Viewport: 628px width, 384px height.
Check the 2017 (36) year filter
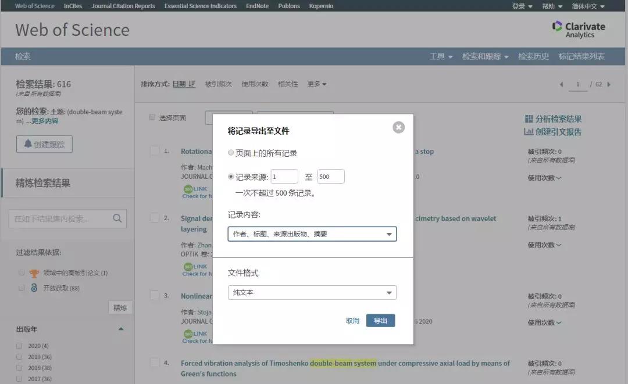tap(19, 378)
